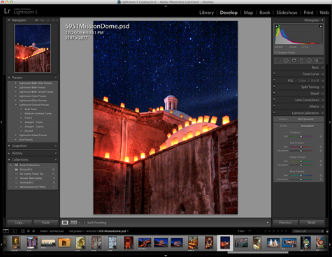Viewport: 332px width, 257px height.
Task: Click the Reset button
Action: pos(312,223)
